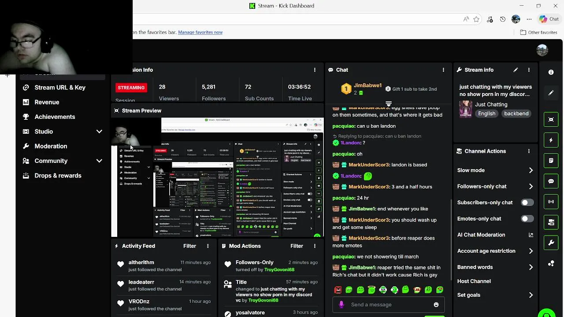Click the backbend tag
Screen dimensions: 564x317
pyautogui.click(x=516, y=114)
